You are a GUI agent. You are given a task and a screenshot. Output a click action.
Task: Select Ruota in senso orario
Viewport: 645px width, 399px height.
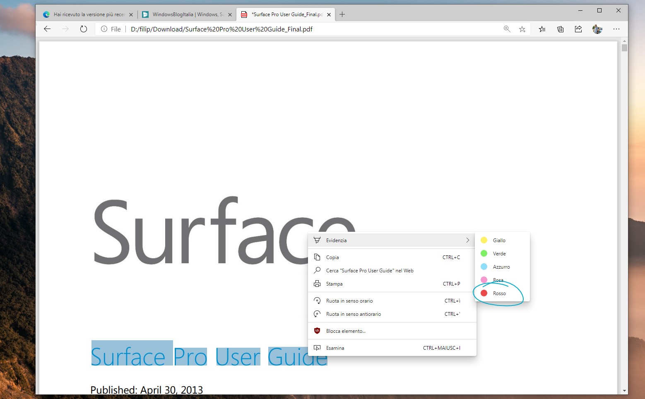tap(392, 300)
